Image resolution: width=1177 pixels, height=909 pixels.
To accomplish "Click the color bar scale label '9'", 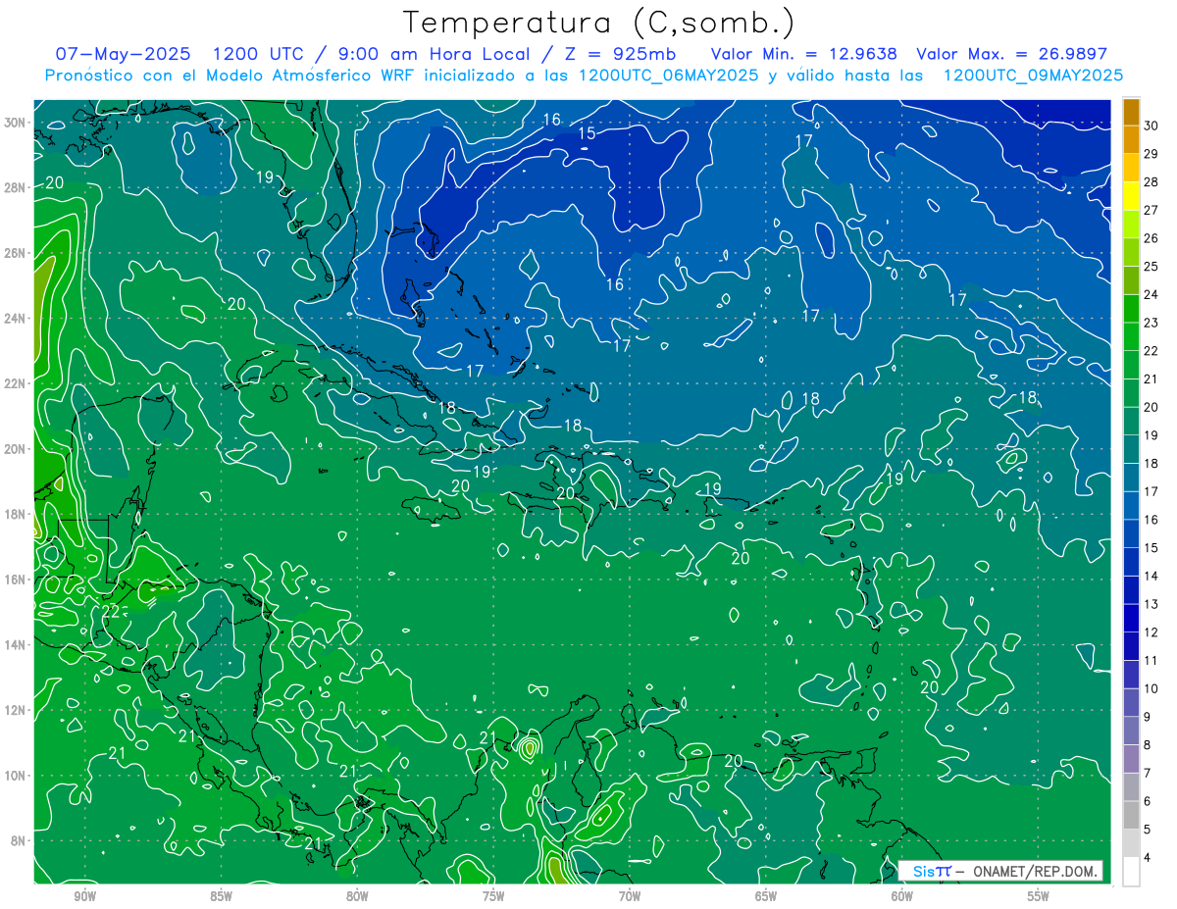I will [1148, 717].
